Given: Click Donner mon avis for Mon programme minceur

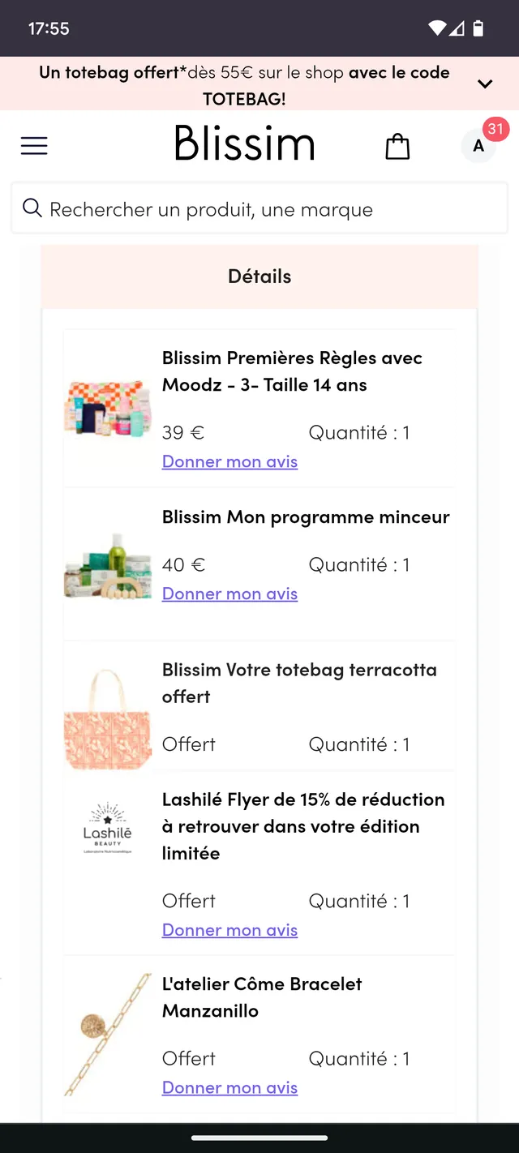Looking at the screenshot, I should (229, 593).
